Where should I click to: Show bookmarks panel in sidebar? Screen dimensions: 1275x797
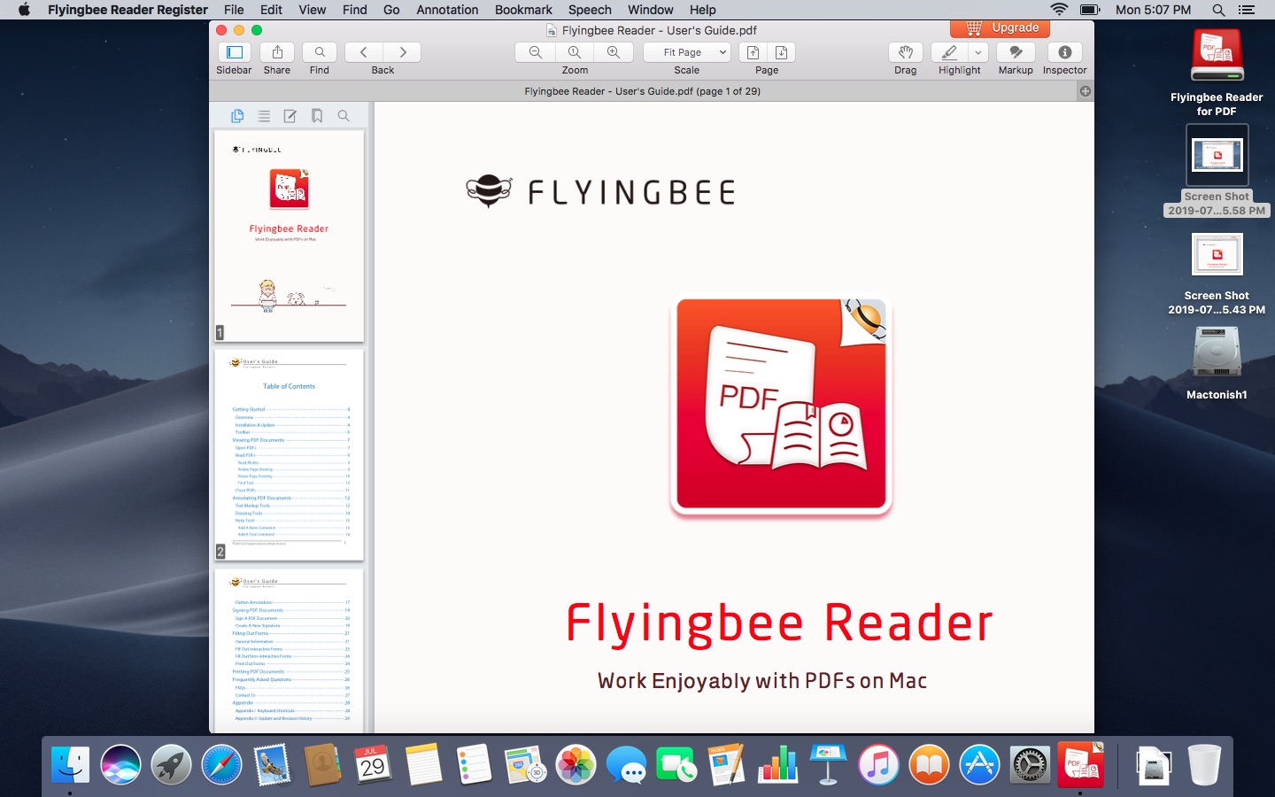click(317, 116)
